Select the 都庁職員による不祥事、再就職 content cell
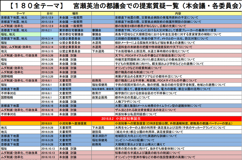This screenshot has width=242, height=160. click(178, 81)
